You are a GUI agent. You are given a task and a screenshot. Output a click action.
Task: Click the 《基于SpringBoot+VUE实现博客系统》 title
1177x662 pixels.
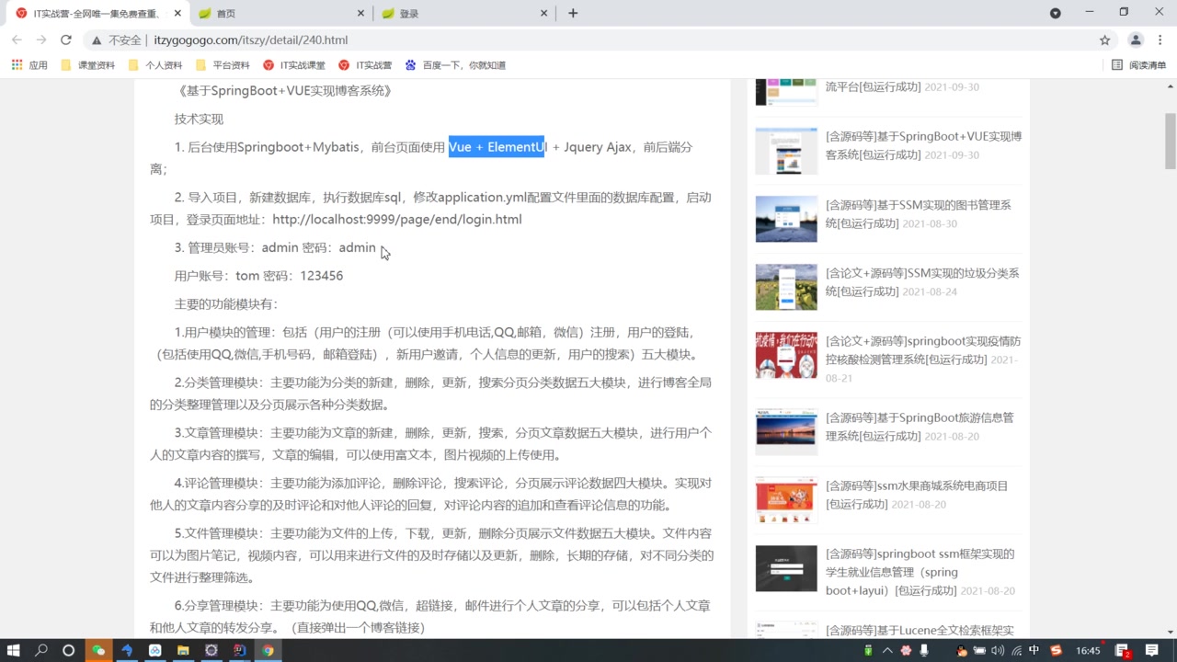click(x=286, y=91)
